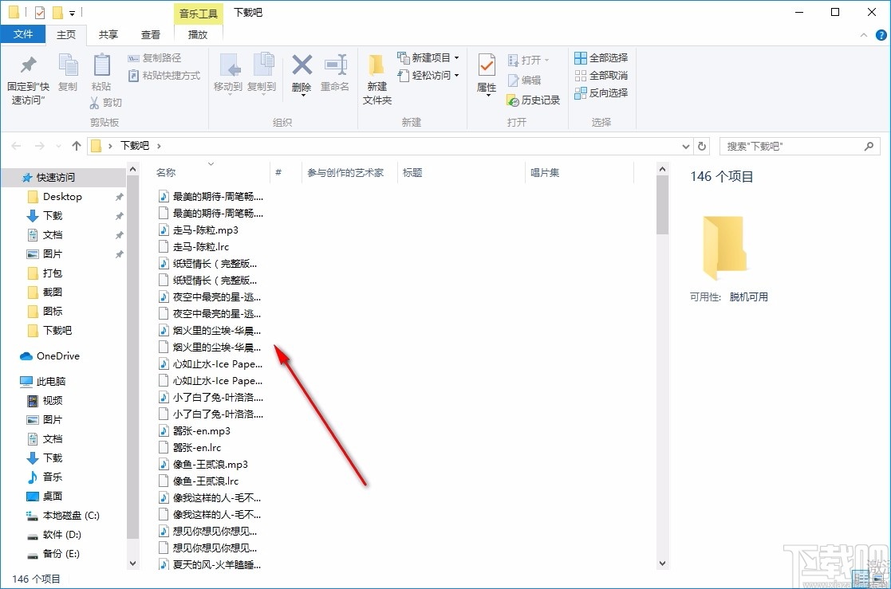The width and height of the screenshot is (891, 589).
Task: Open the 轻松访问 dropdown
Action: point(428,75)
